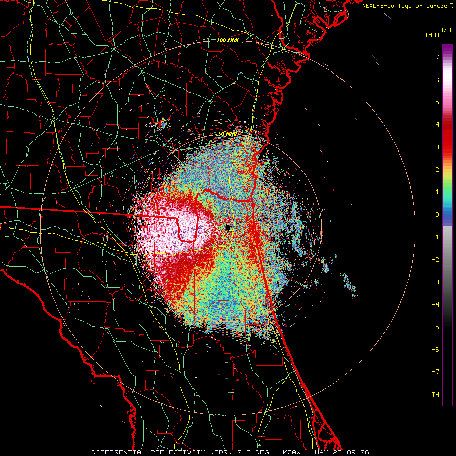Click the DZD legend title

coord(445,30)
